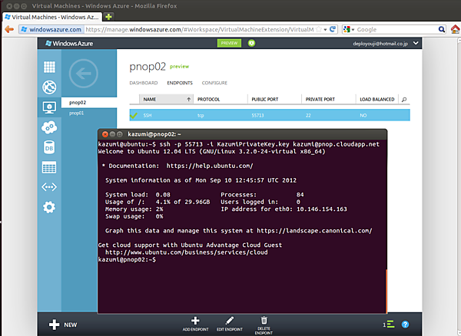Open the help question mark icon

point(405,324)
